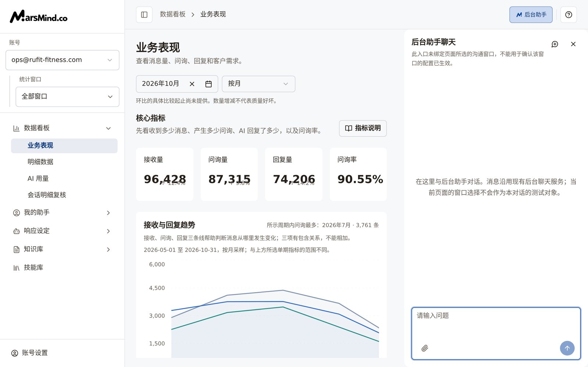Click the MarsMind.co logo

pos(39,17)
